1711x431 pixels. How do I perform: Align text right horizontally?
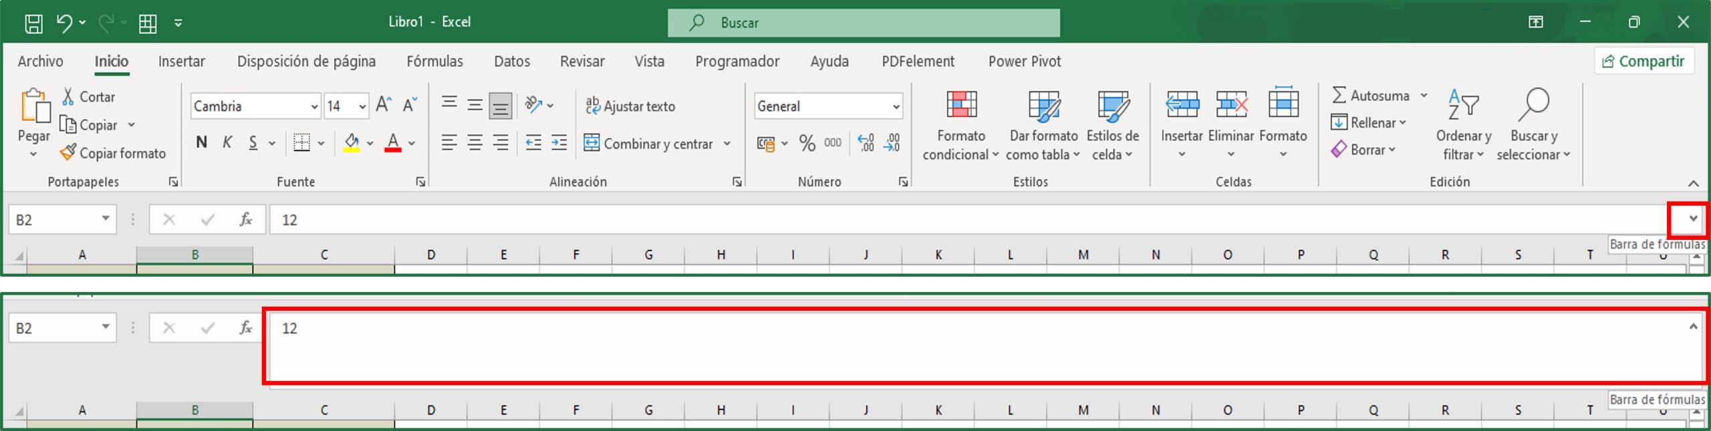(x=501, y=142)
